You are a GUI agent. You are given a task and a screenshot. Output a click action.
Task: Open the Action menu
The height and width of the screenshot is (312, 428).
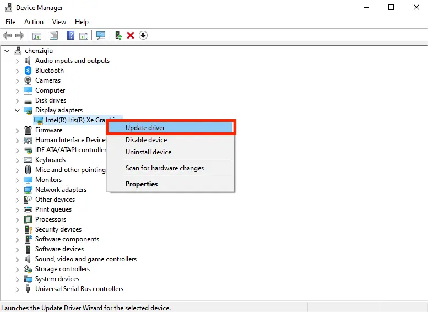(x=34, y=22)
